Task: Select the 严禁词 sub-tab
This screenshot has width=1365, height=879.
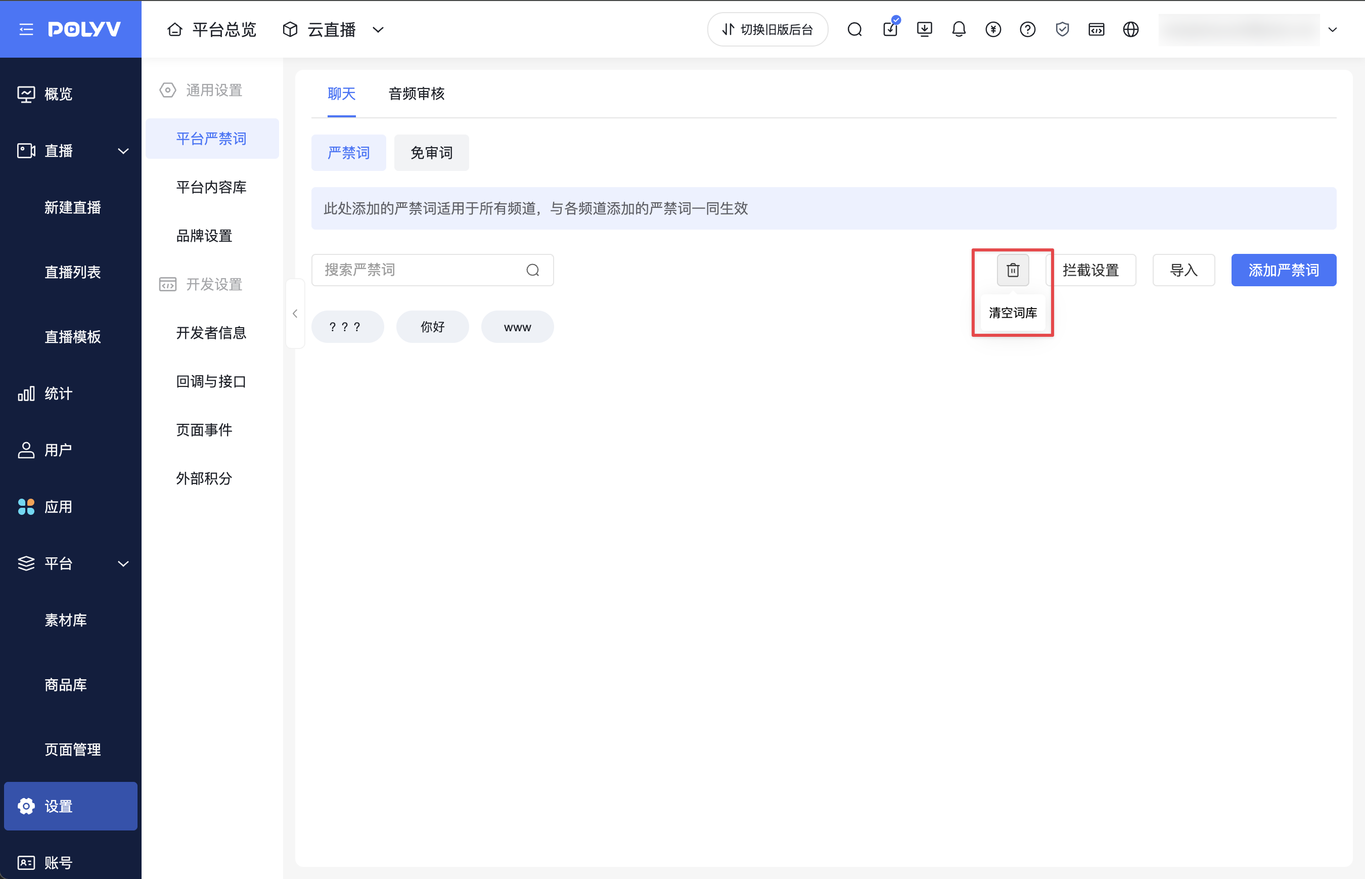Action: [348, 152]
